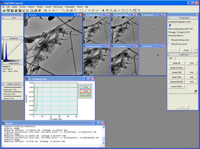
Task: Select the grid mask tool
Action: pyautogui.click(x=71, y=10)
